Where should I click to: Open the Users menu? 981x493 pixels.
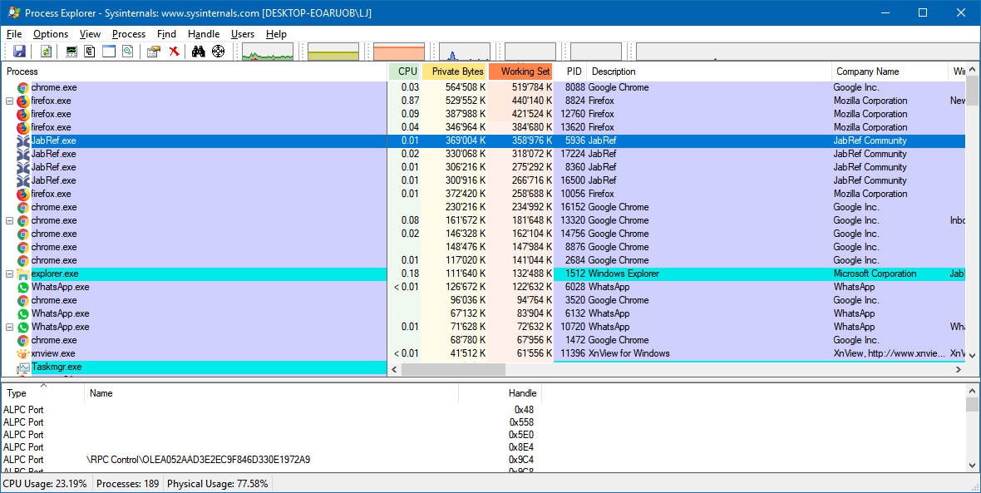[x=243, y=34]
